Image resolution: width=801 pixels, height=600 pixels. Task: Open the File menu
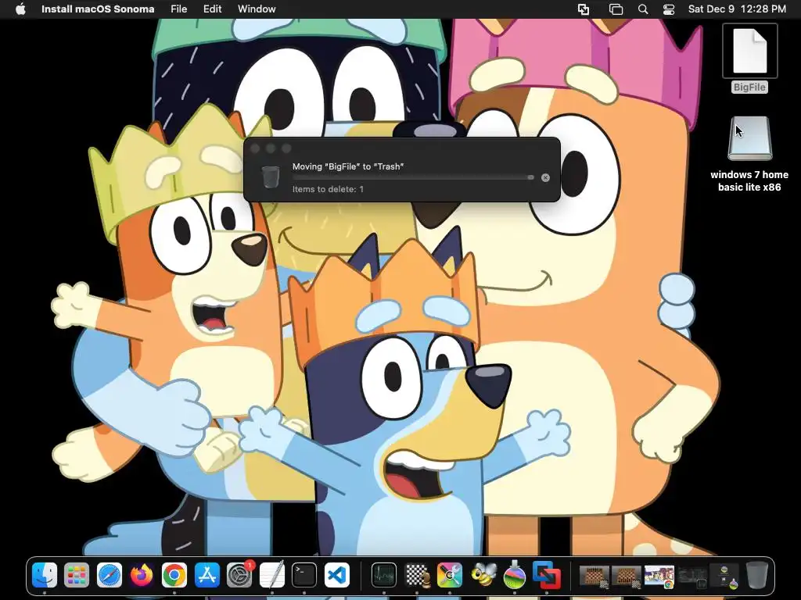(179, 9)
